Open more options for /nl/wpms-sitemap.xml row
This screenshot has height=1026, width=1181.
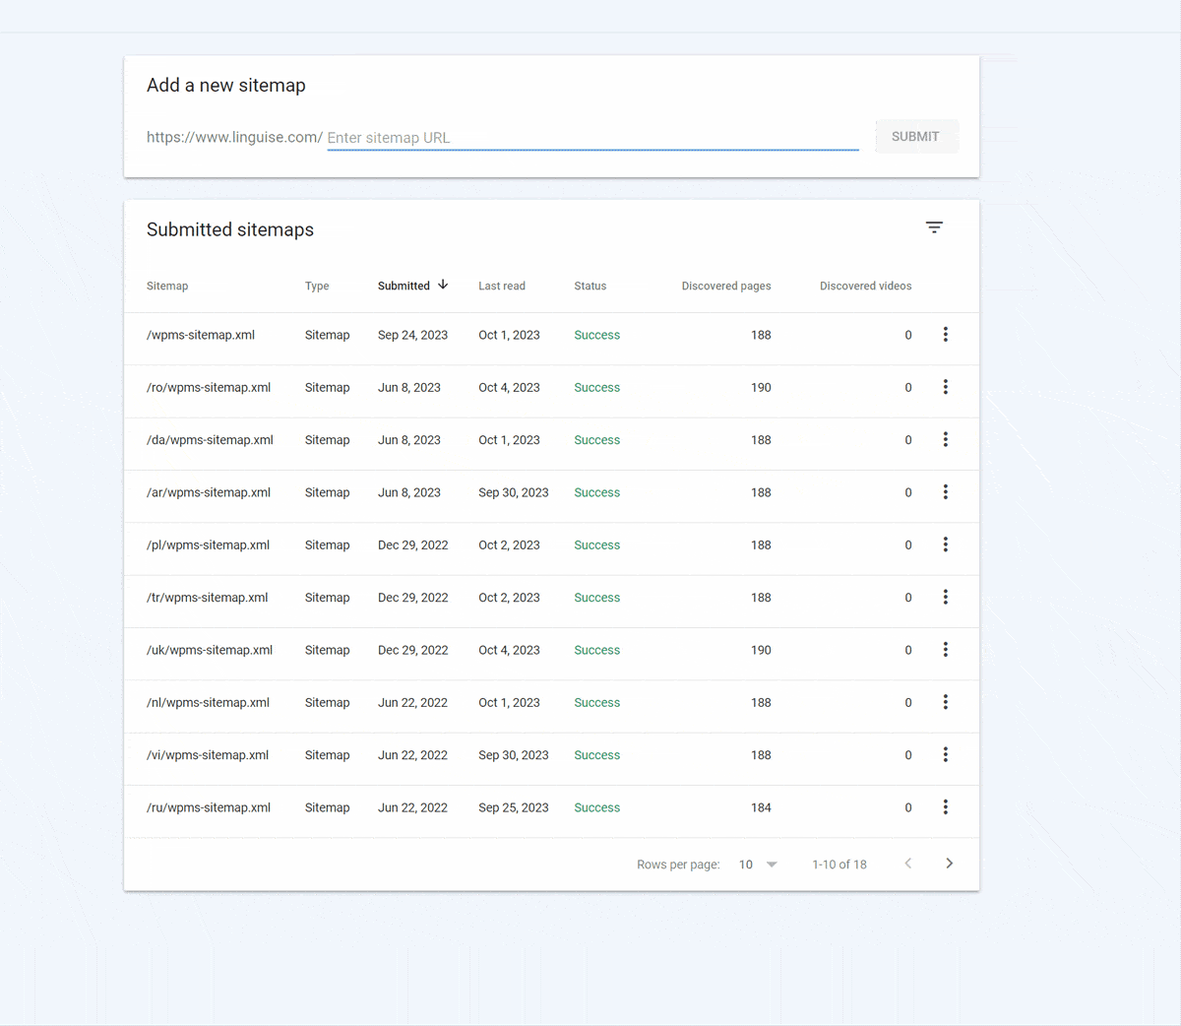[946, 702]
